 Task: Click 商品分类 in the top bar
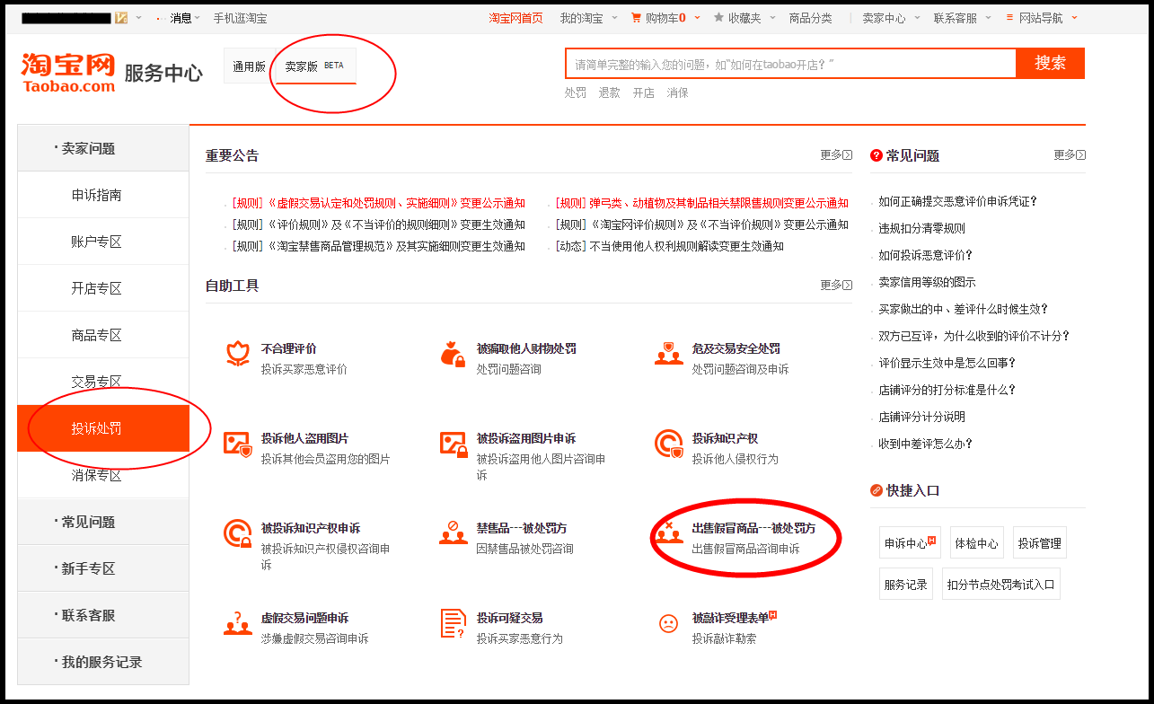[811, 18]
